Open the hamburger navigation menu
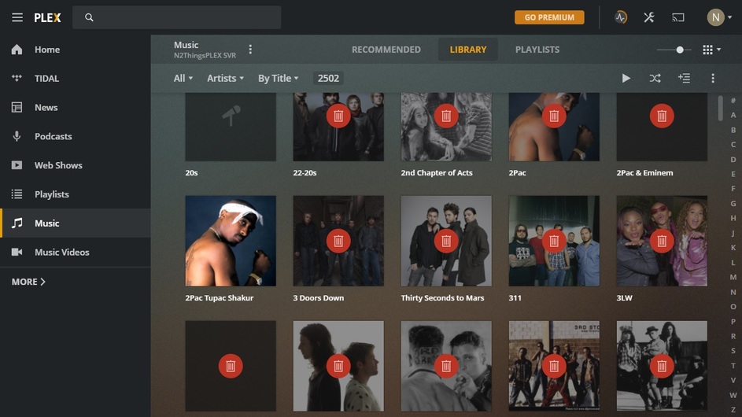Viewport: 742px width, 417px height. pos(17,17)
